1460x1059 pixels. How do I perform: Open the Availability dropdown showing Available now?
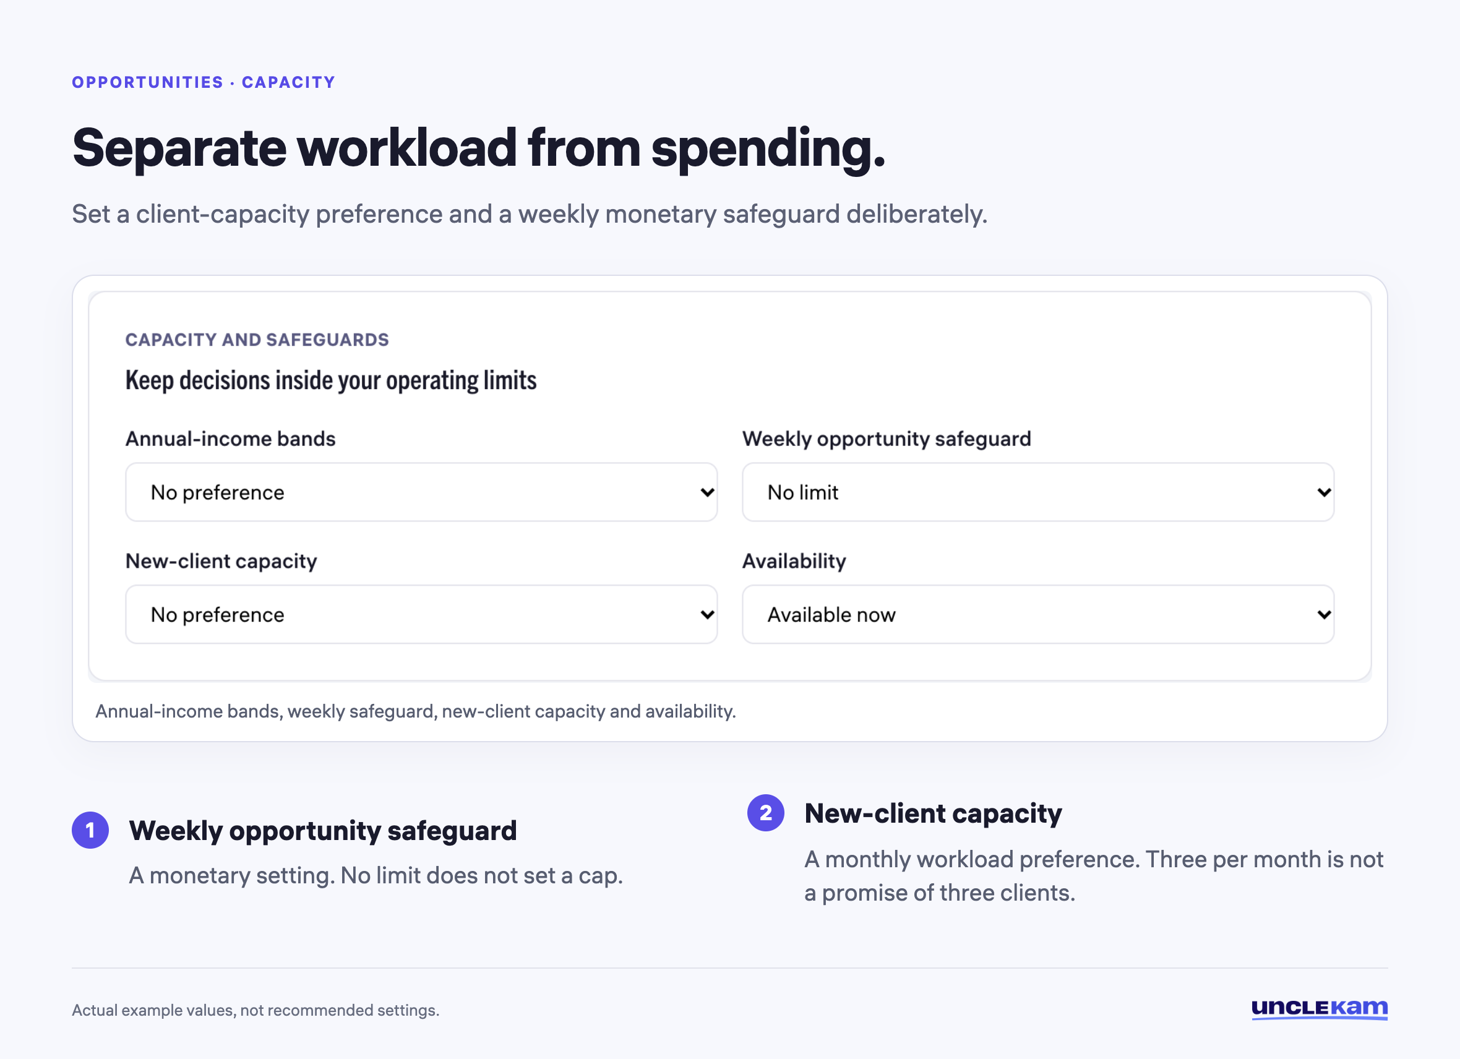(1037, 614)
